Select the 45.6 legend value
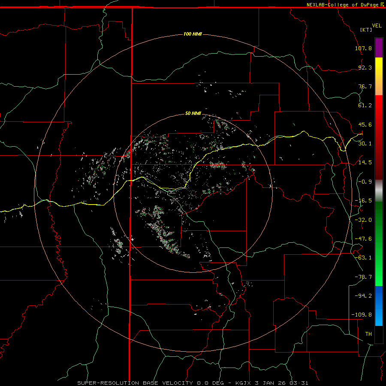 [x=365, y=124]
